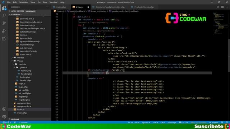Open sweetalert2.min.js file

(x=28, y=51)
